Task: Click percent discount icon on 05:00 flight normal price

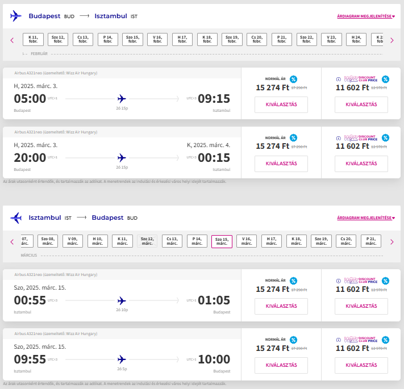Action: click(x=293, y=79)
